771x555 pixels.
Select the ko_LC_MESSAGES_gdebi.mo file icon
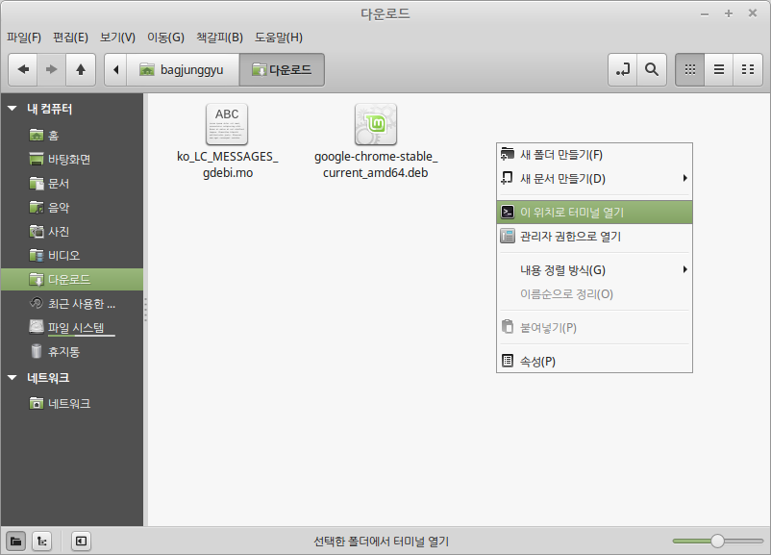pyautogui.click(x=227, y=124)
